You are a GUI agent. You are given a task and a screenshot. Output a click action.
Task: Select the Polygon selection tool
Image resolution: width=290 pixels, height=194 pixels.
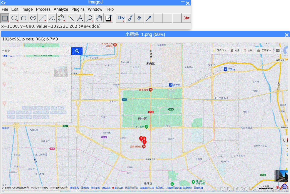(24, 18)
